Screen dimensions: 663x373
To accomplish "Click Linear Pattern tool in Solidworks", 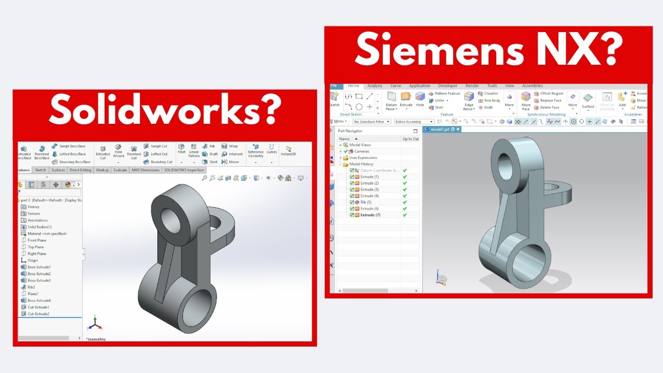I will click(194, 151).
